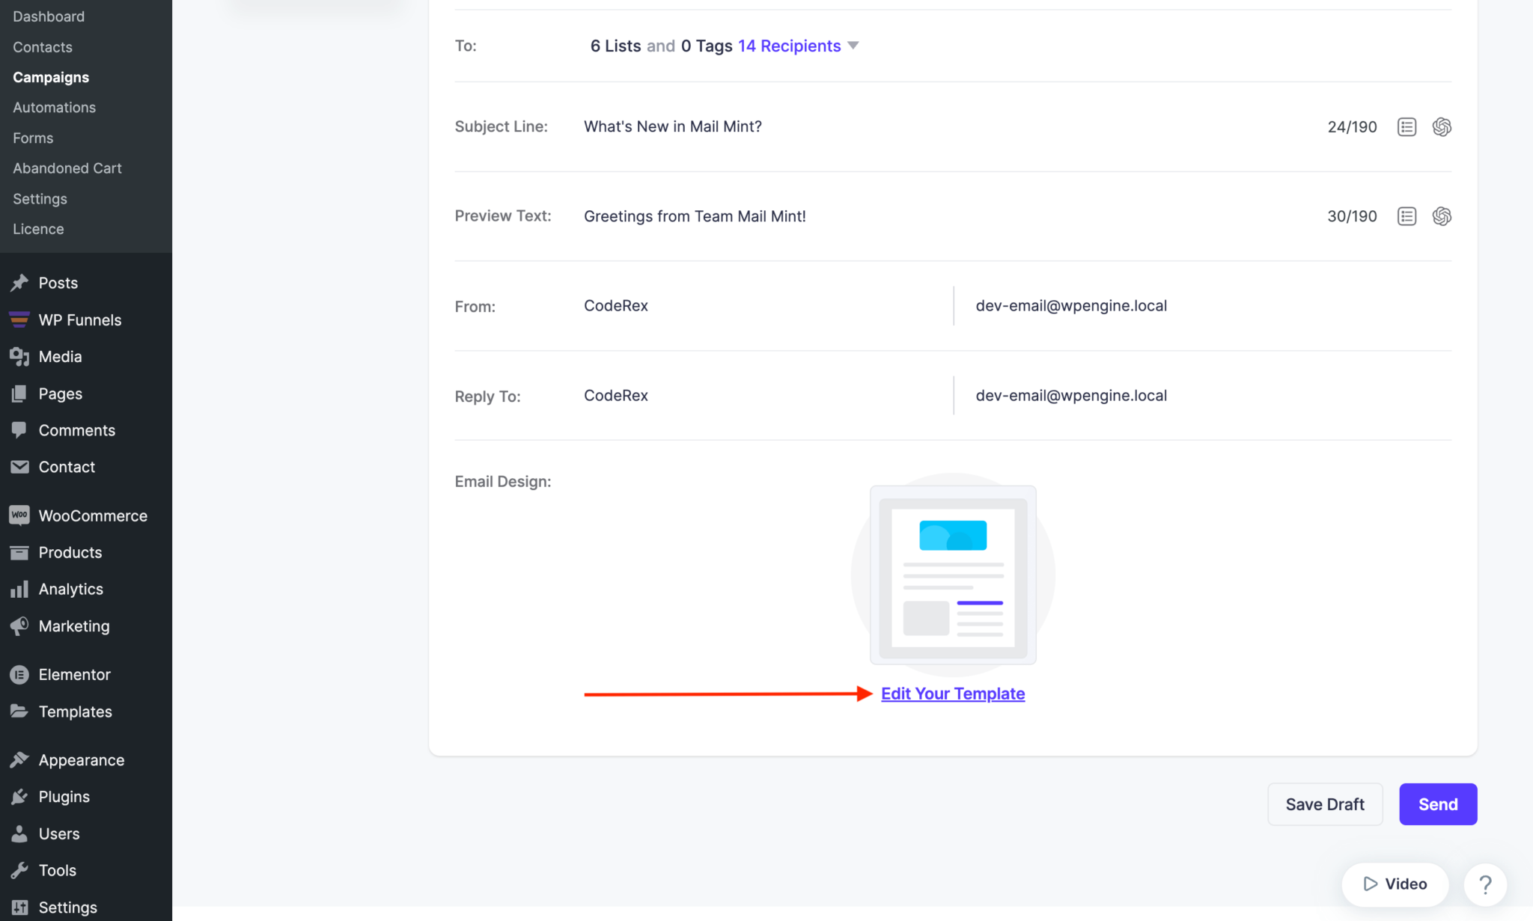Image resolution: width=1533 pixels, height=921 pixels.
Task: Open AI assistant for the Preview Text
Action: click(1442, 216)
